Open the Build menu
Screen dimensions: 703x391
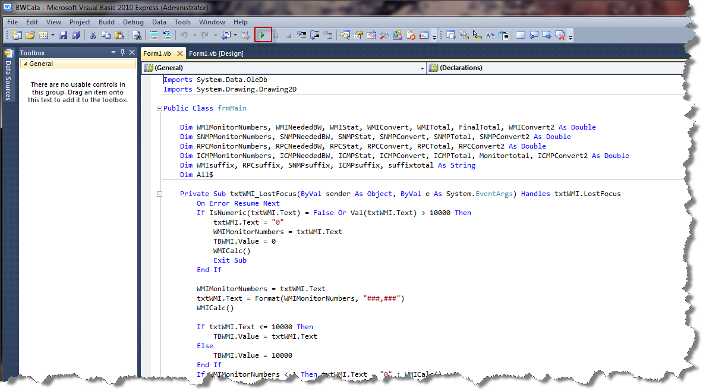tap(107, 22)
